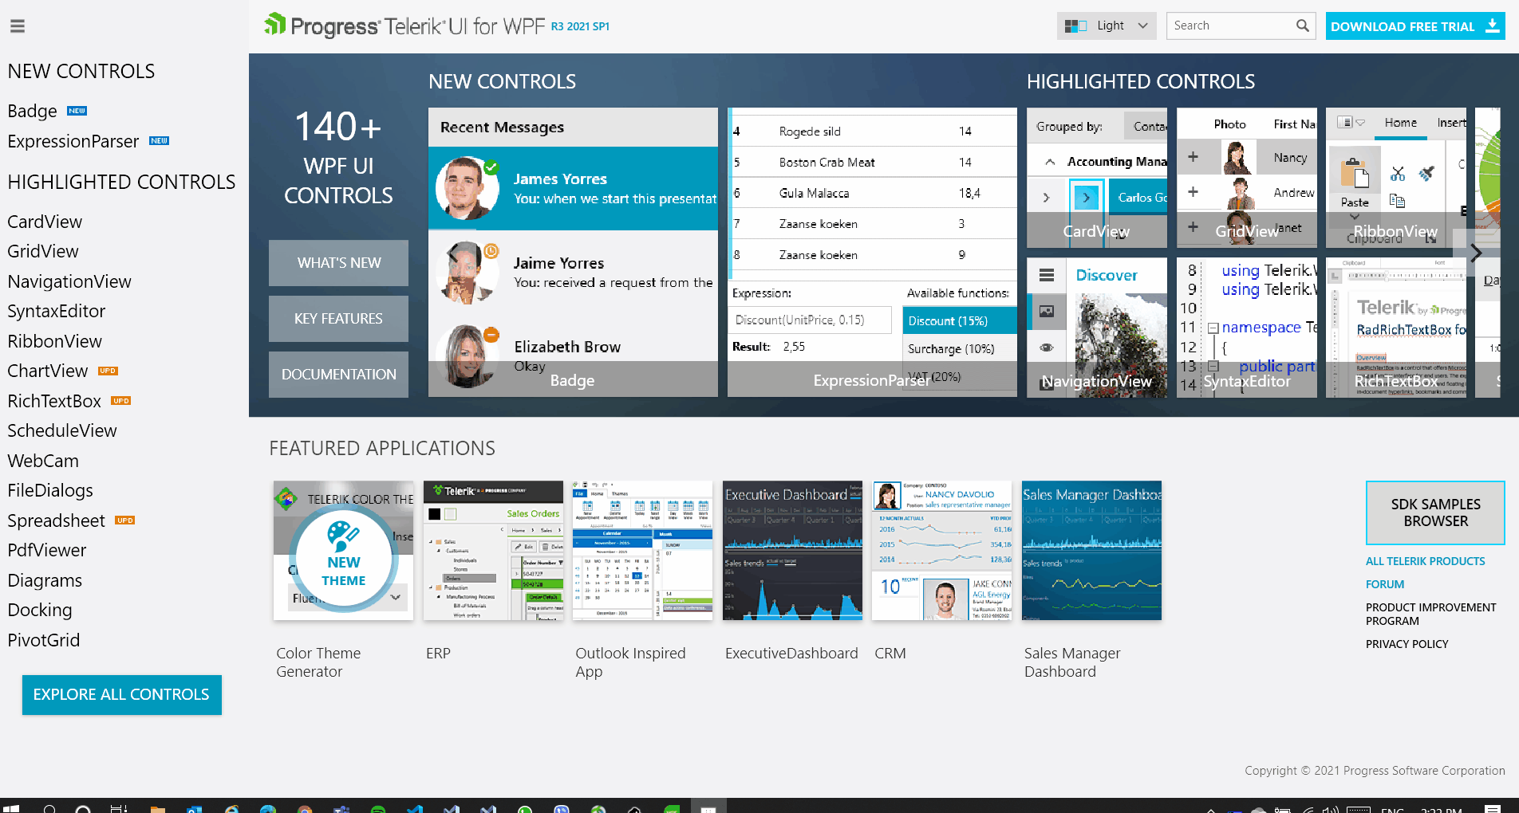
Task: Show next highlighted controls with the arrow
Action: point(1476,253)
